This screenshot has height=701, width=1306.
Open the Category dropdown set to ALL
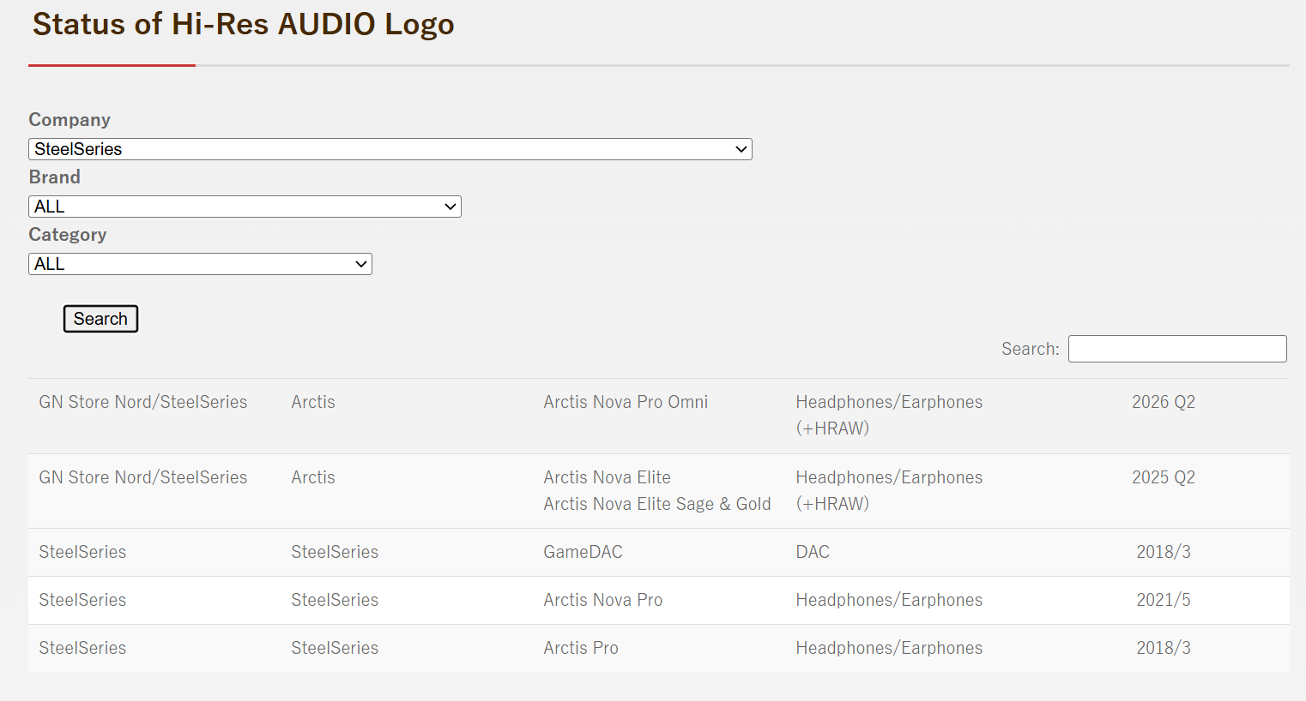pos(200,264)
